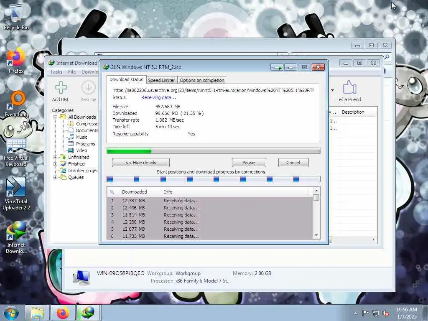Screen dimensions: 428x321
Task: Open the Windows Start menu
Action: click(x=11, y=313)
